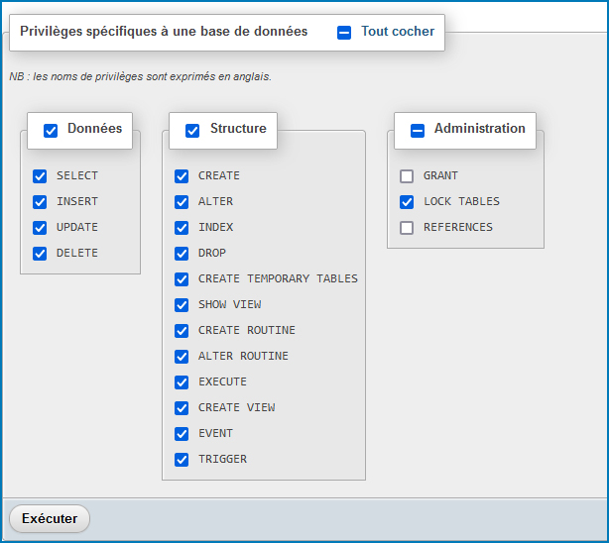Click the GRANT label text
Viewport: 609px width, 543px height.
[x=440, y=175]
